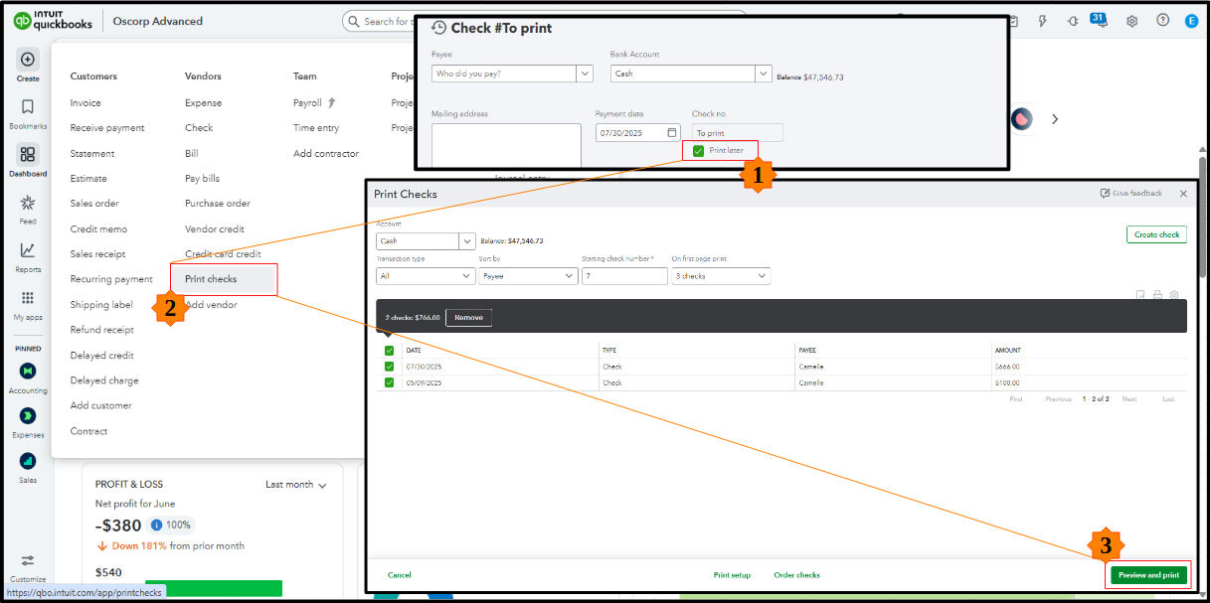This screenshot has width=1210, height=603.
Task: Open pinned Expenses app icon
Action: [28, 415]
